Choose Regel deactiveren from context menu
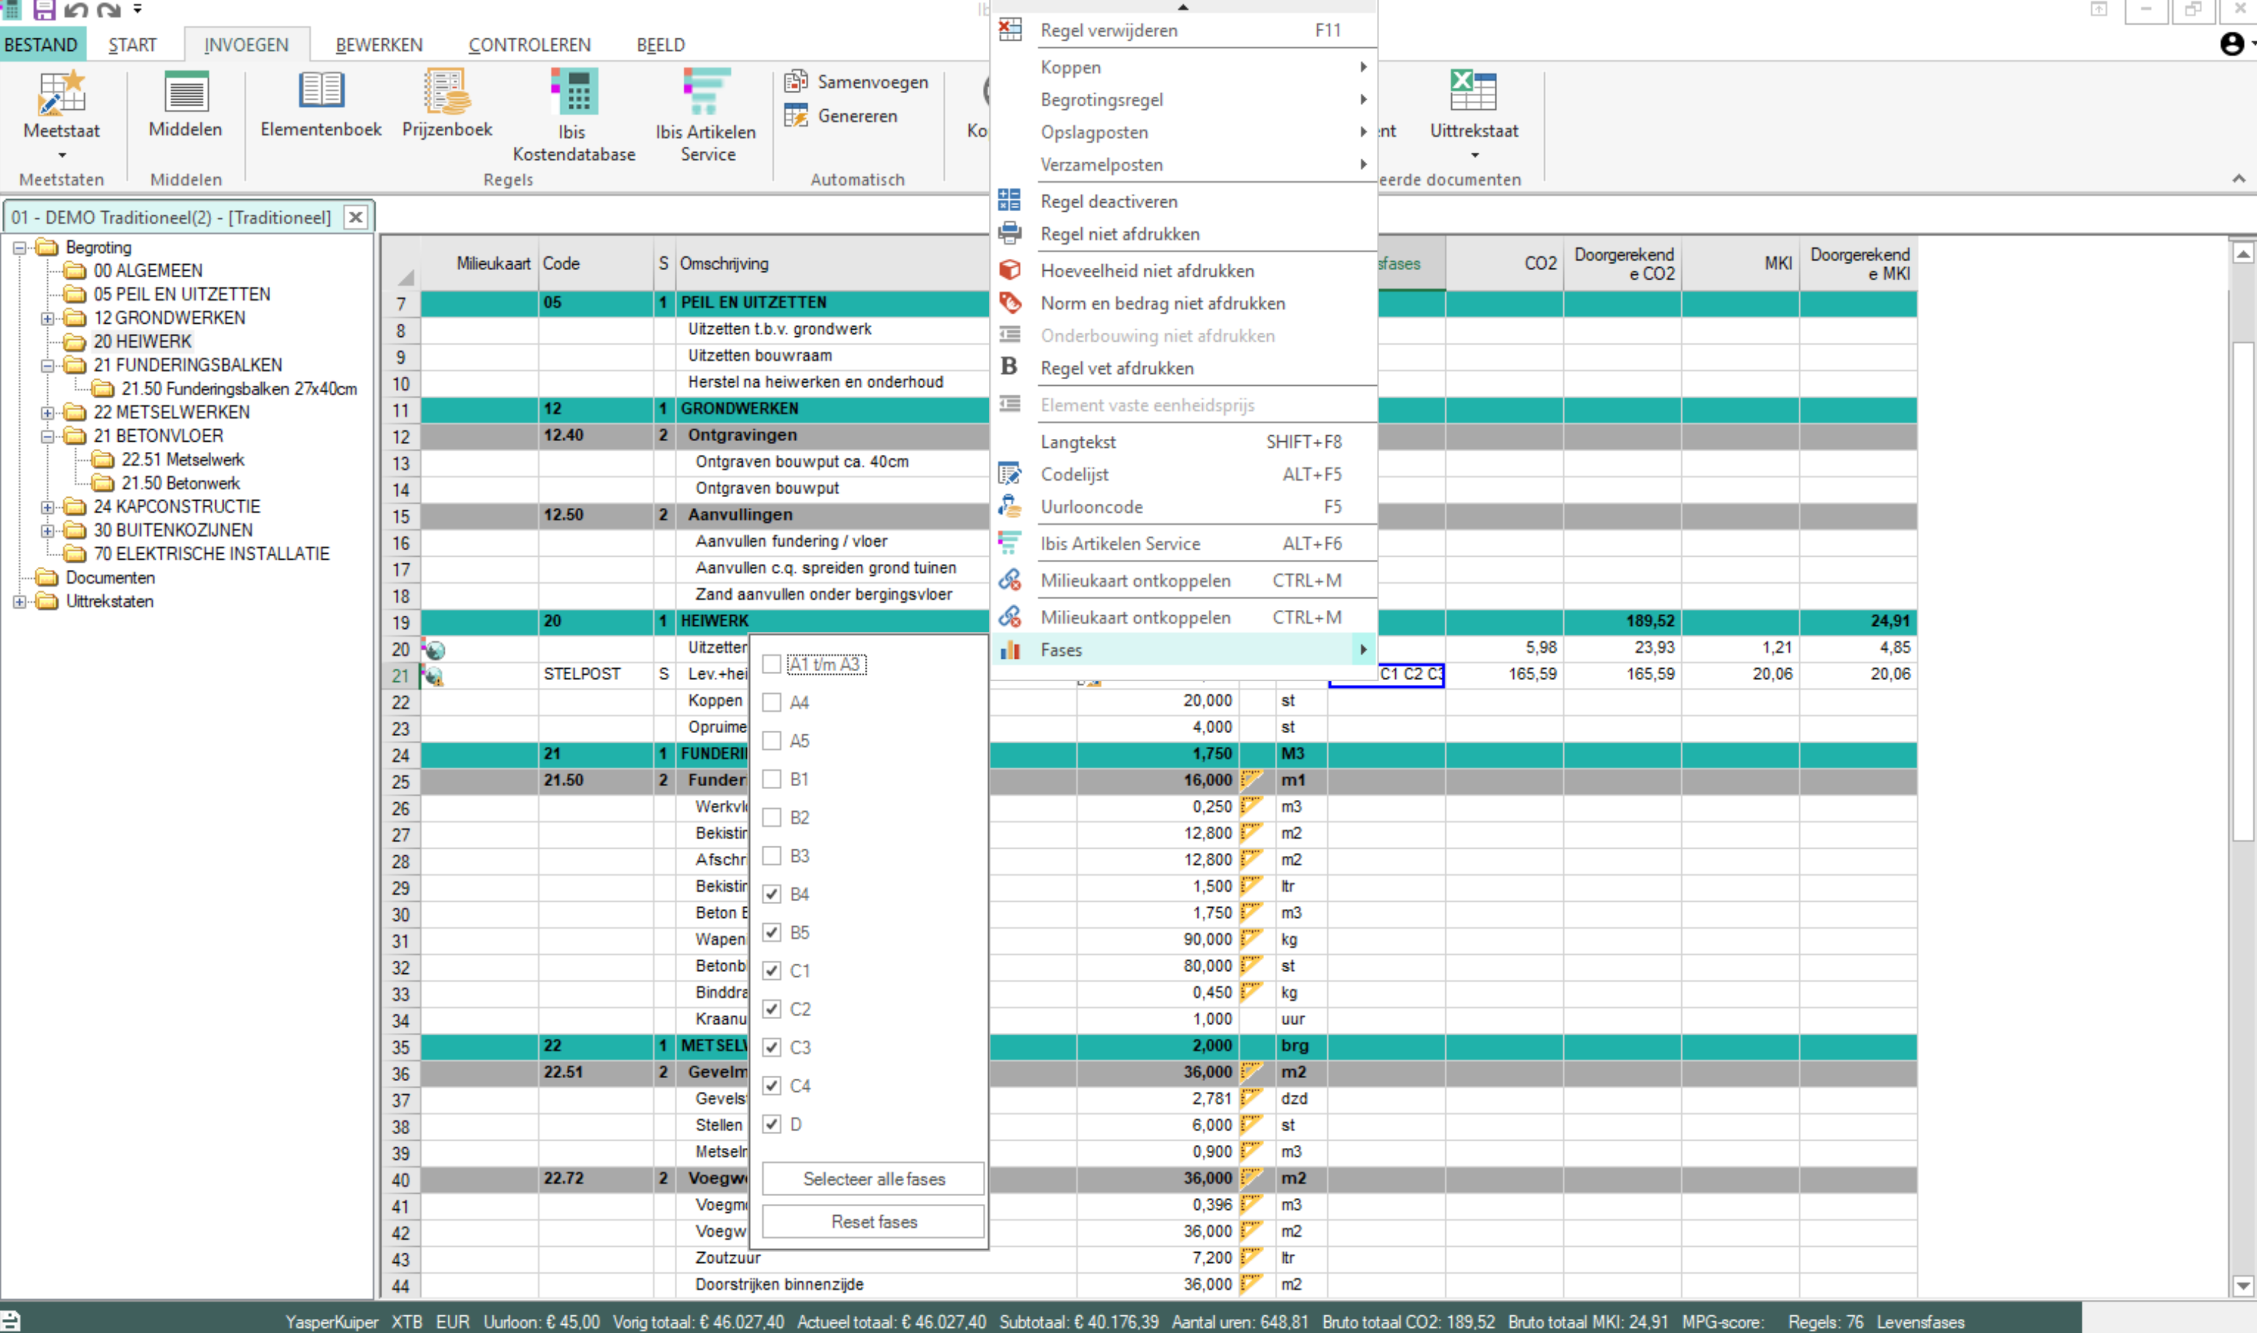The width and height of the screenshot is (2257, 1333). click(1108, 201)
